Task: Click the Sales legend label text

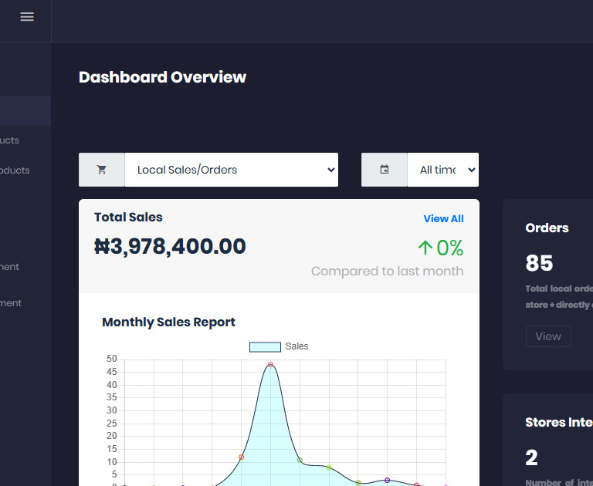Action: tap(296, 346)
